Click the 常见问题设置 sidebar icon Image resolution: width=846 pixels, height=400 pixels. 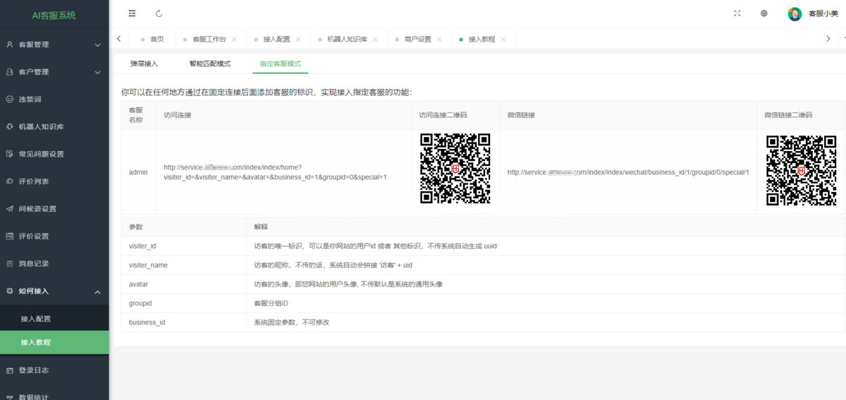10,154
